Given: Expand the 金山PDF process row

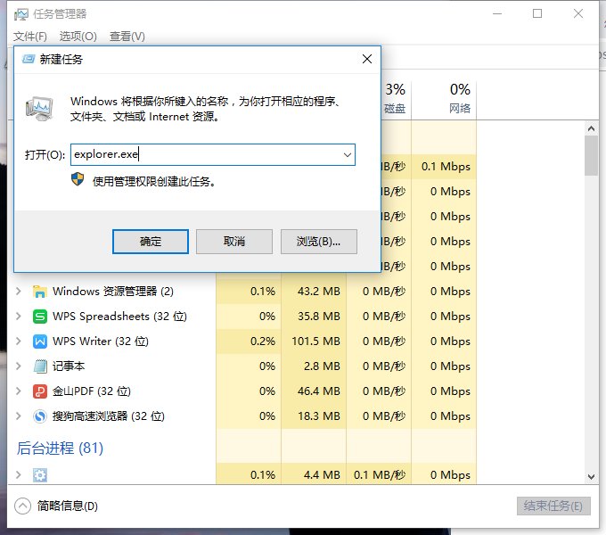Looking at the screenshot, I should click(x=18, y=391).
